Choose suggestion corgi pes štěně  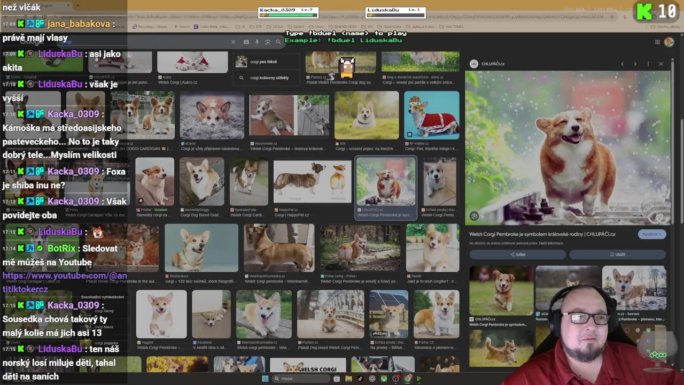tap(266, 62)
